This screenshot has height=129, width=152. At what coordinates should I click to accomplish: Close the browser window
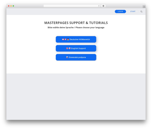click(9, 6)
